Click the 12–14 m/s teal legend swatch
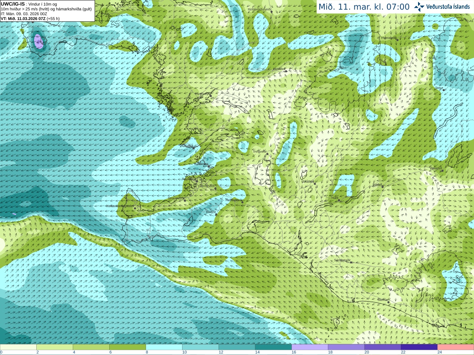Screen dimensions: 474x355 237,347
